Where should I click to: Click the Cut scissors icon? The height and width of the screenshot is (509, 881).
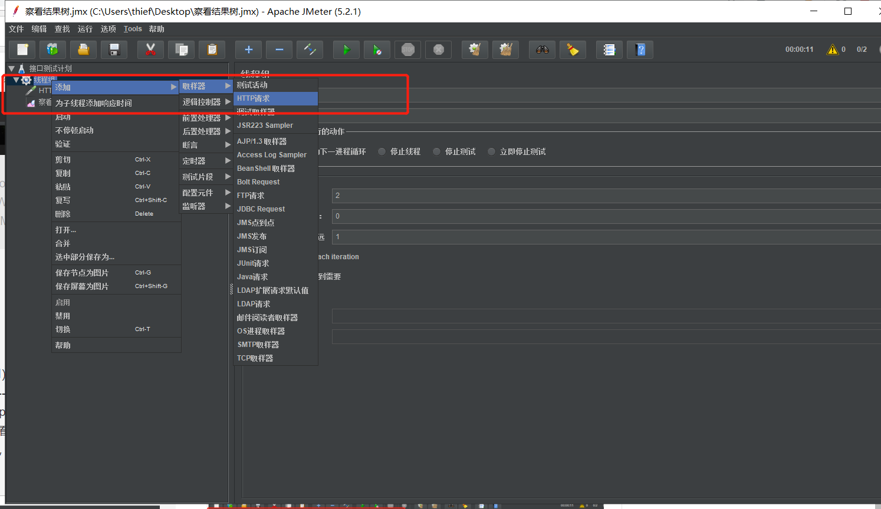tap(151, 49)
